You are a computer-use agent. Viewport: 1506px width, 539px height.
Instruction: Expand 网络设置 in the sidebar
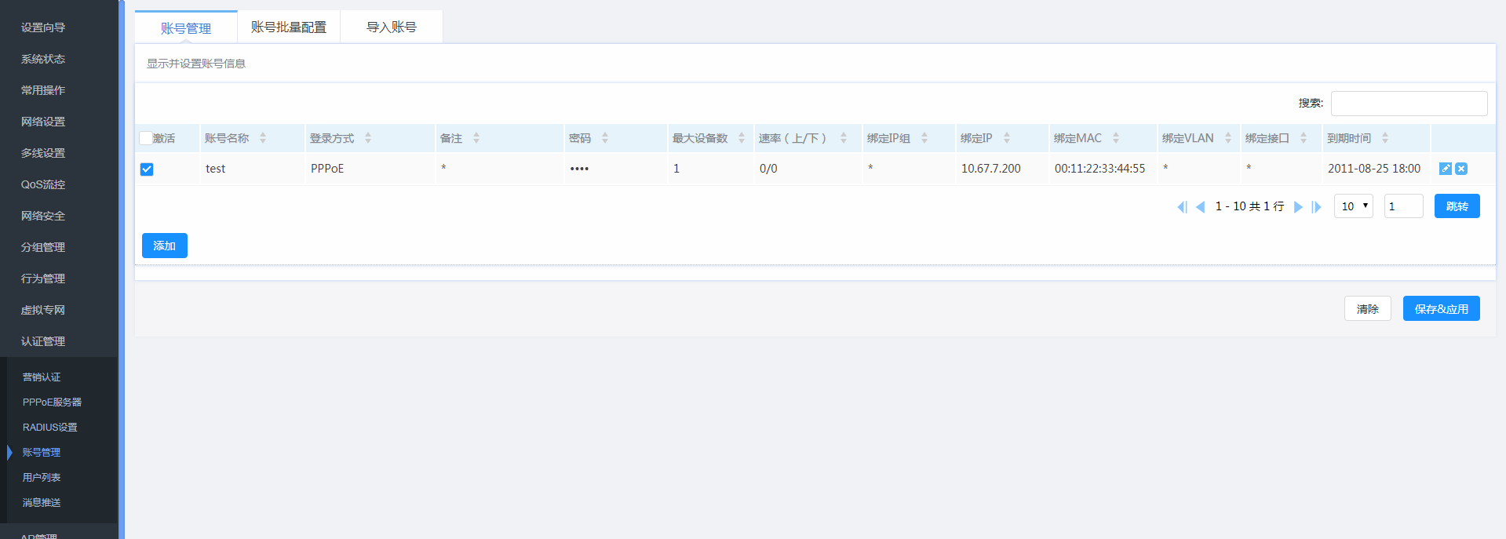point(43,122)
